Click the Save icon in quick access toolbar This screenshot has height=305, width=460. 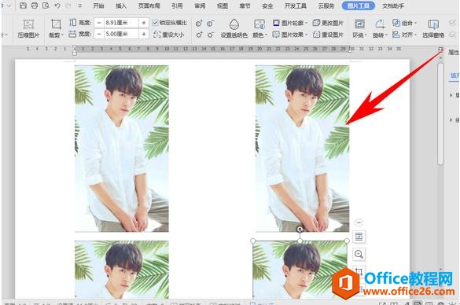click(23, 6)
